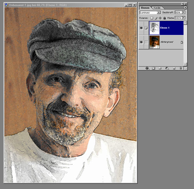The width and height of the screenshot is (194, 189).
Task: Open the Luminanz blend mode dropdown
Action: pos(150,12)
